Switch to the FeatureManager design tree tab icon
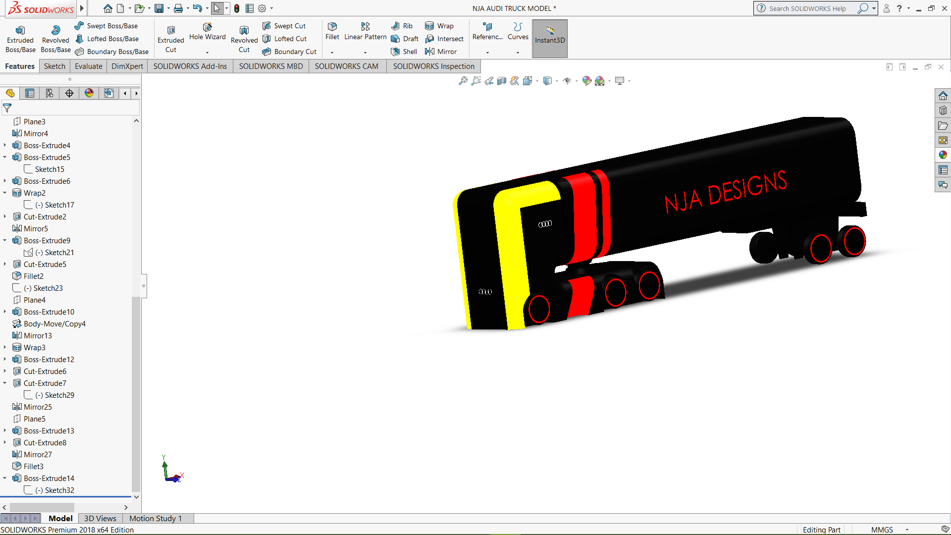This screenshot has height=535, width=951. (10, 93)
